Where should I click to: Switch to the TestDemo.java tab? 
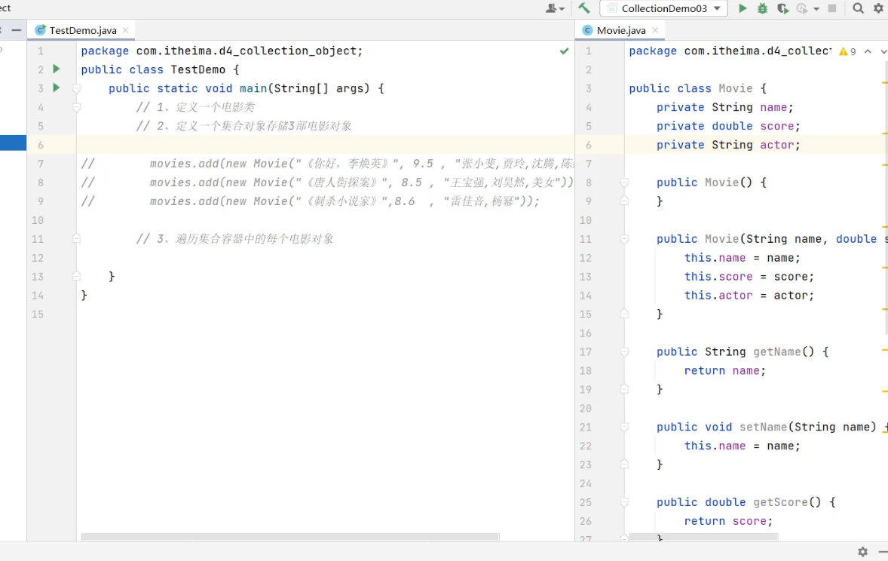click(x=82, y=30)
